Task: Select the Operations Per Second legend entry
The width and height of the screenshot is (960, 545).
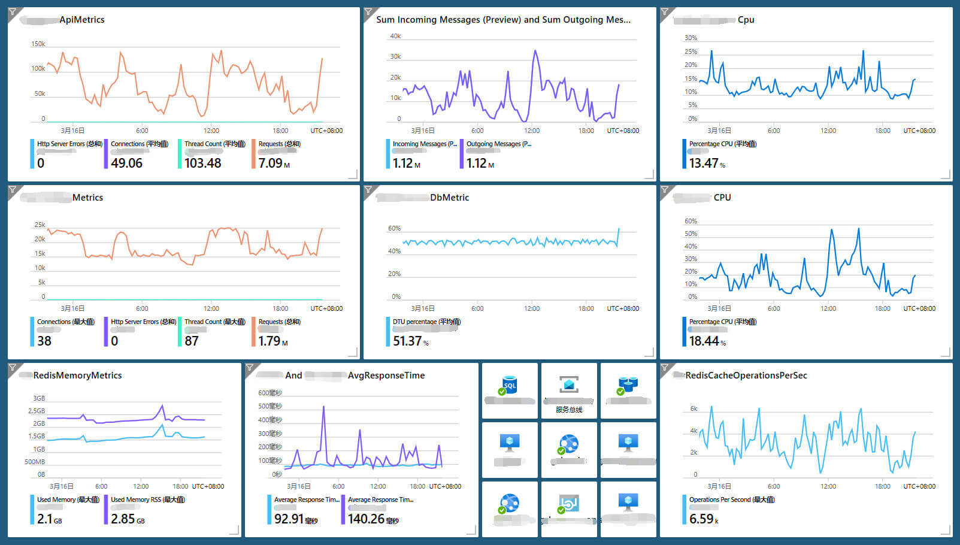Action: (731, 499)
